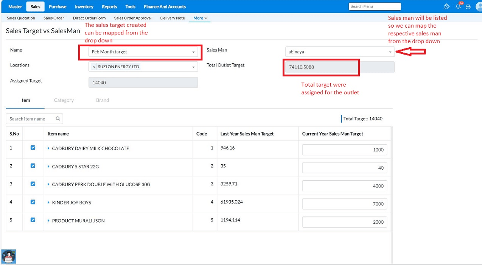Open the user profile avatar

point(479,6)
